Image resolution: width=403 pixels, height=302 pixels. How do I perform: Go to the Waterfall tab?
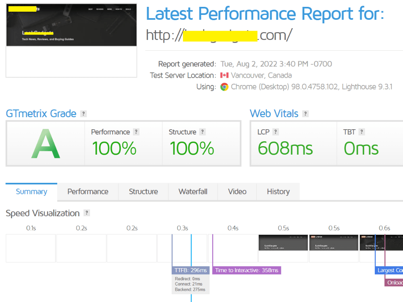pyautogui.click(x=193, y=192)
